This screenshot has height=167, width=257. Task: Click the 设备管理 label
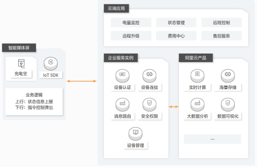pos(135,145)
